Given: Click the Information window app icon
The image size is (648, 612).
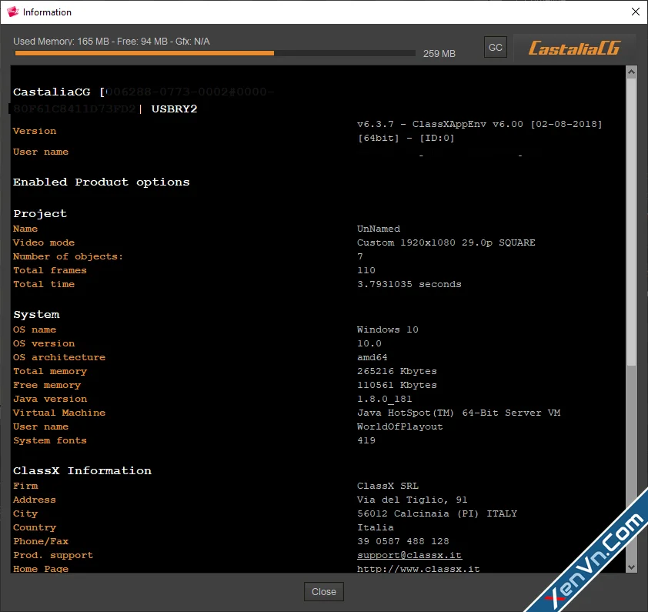Looking at the screenshot, I should pyautogui.click(x=12, y=12).
